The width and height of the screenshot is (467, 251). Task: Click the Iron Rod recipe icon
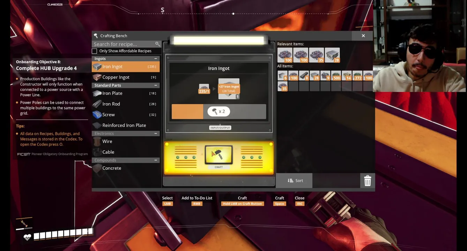point(97,104)
